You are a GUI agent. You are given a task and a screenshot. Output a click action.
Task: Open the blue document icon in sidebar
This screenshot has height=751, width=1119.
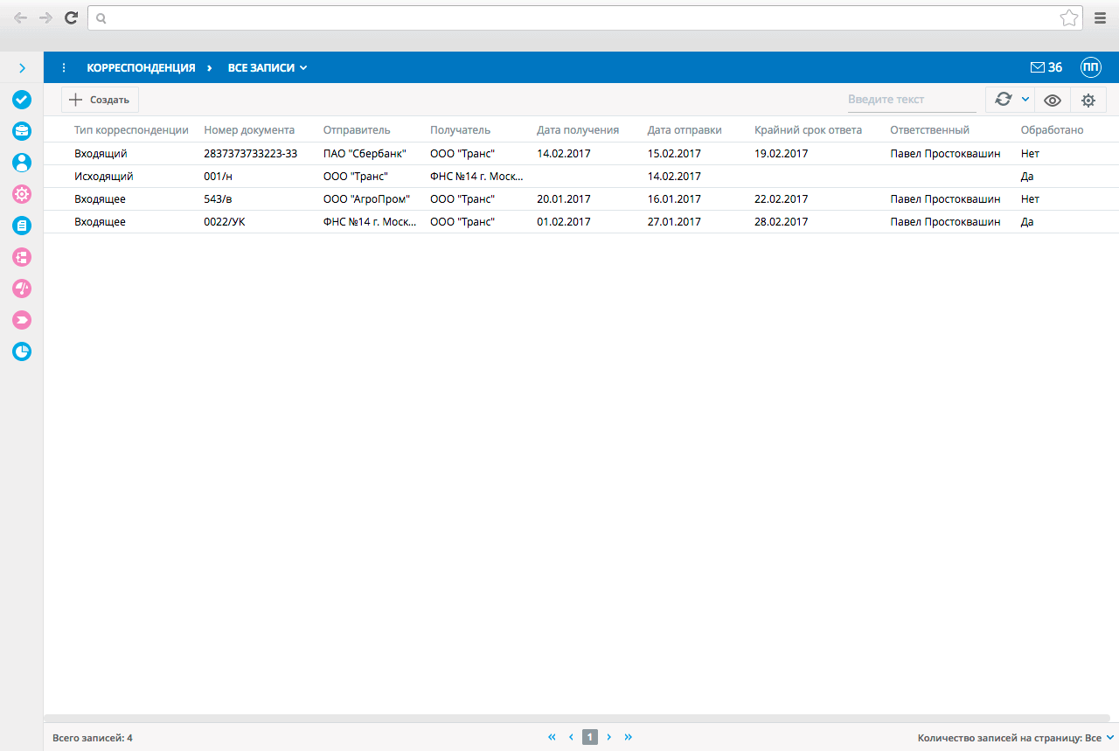pos(22,226)
